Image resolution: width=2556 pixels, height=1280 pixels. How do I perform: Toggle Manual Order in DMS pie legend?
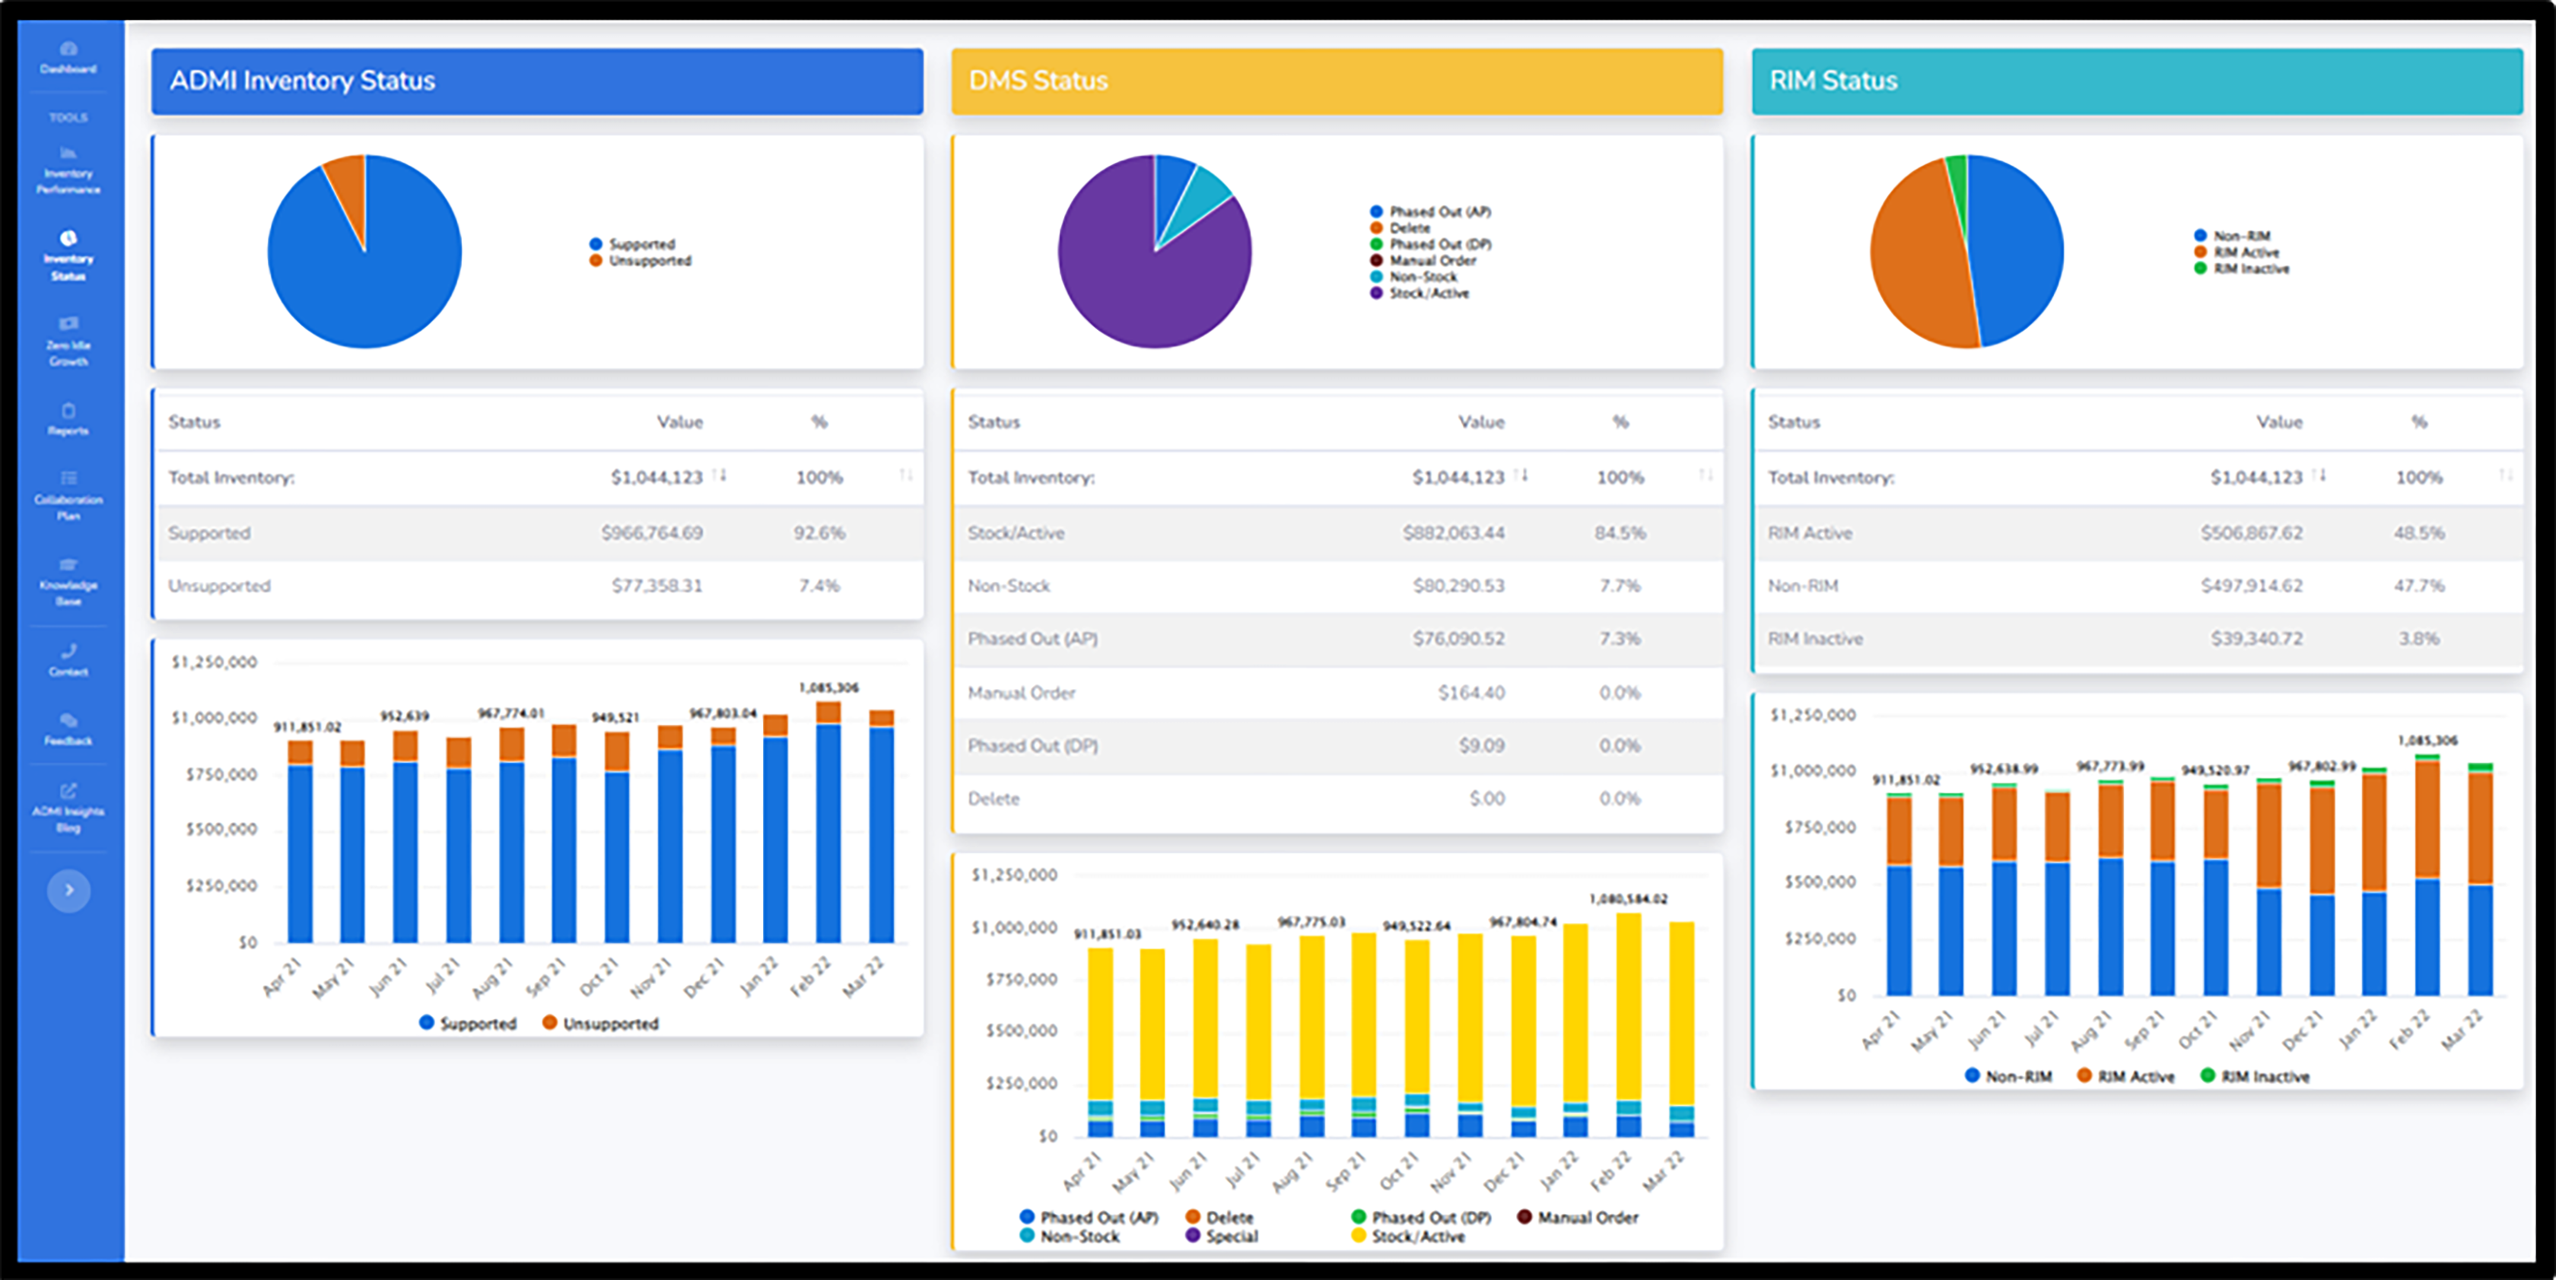point(1423,261)
